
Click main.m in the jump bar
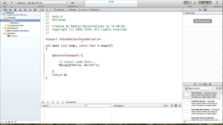(x=83, y=10)
